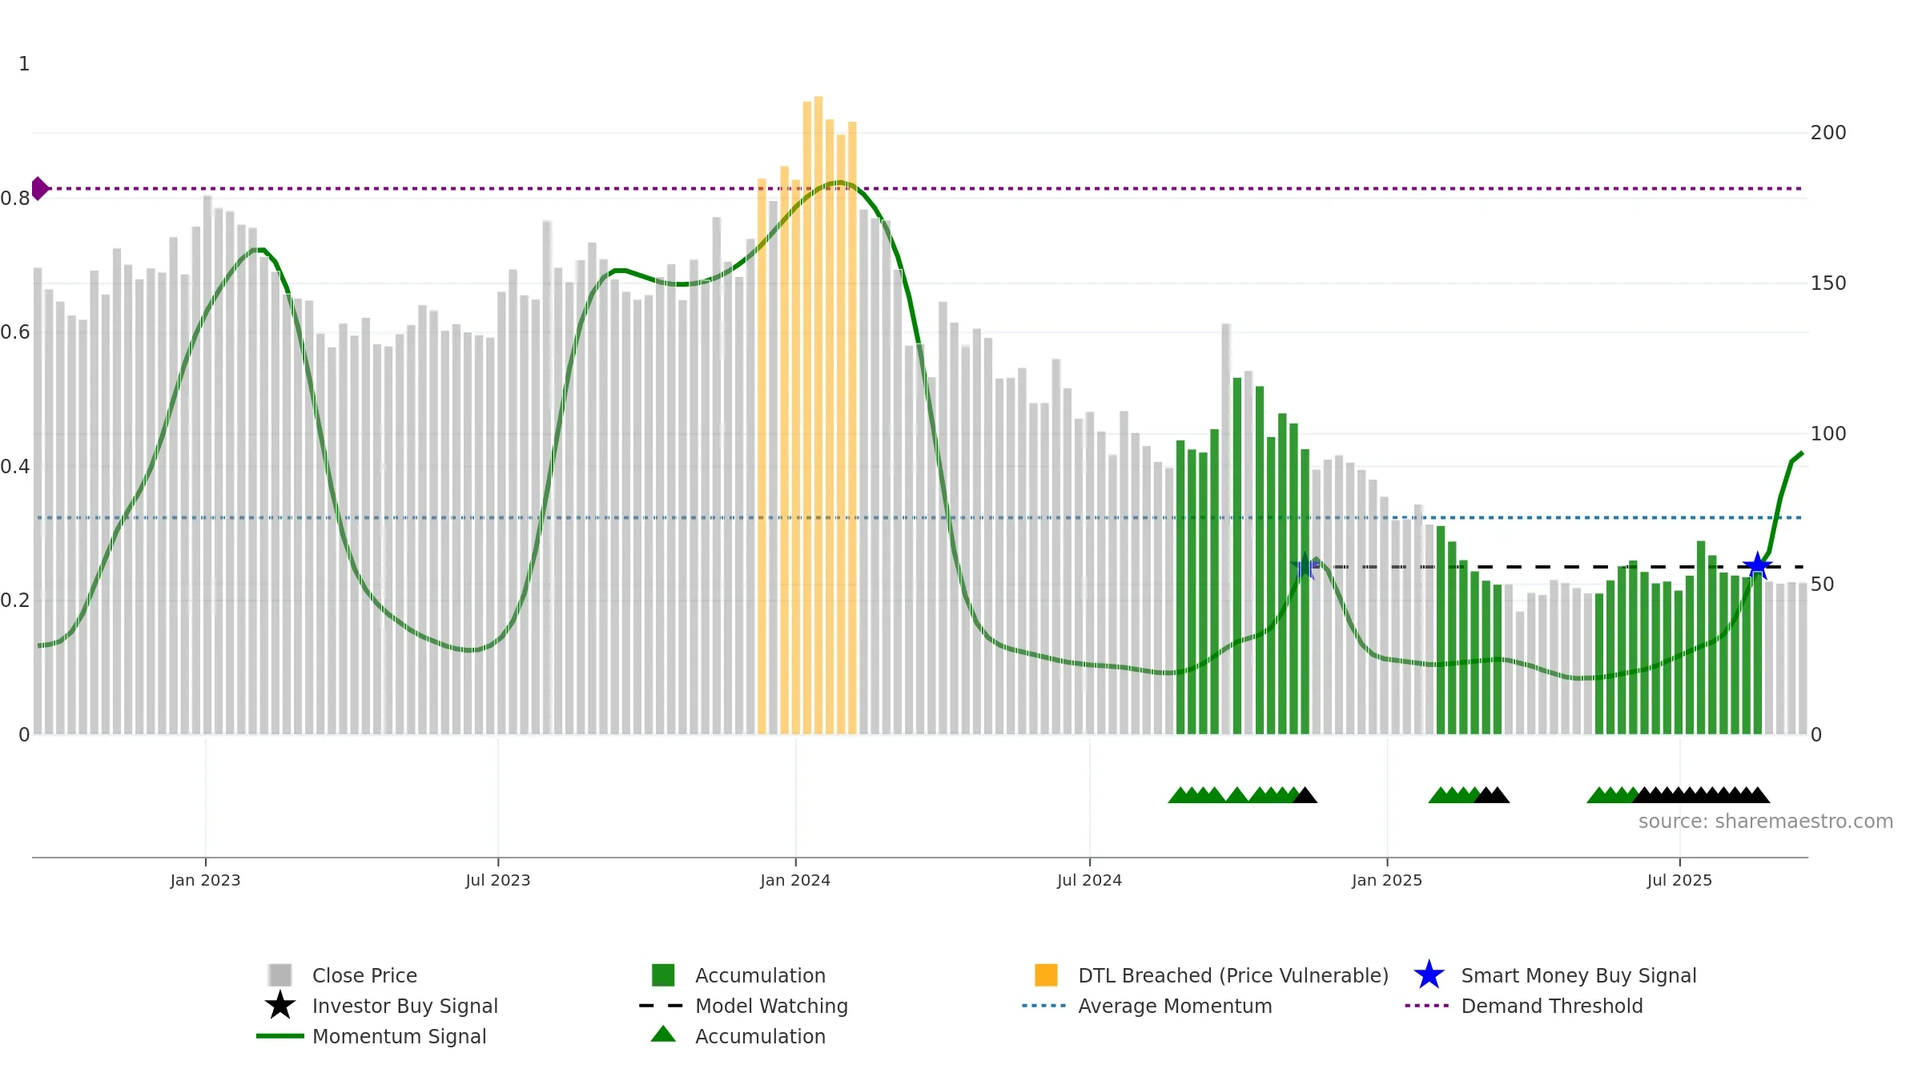Click the Jan 2023 axis label
This screenshot has width=1922, height=1081.
[x=205, y=880]
